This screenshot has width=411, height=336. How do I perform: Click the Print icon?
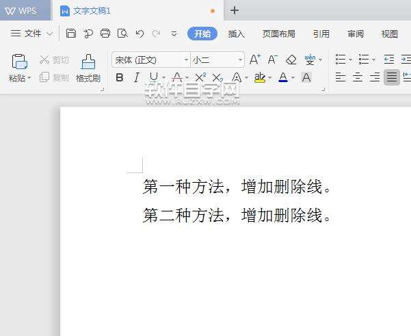[105, 34]
